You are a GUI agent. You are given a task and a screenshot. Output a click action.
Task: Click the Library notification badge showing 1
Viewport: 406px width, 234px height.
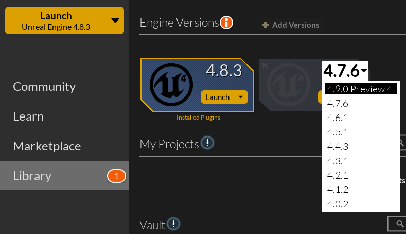tap(117, 176)
